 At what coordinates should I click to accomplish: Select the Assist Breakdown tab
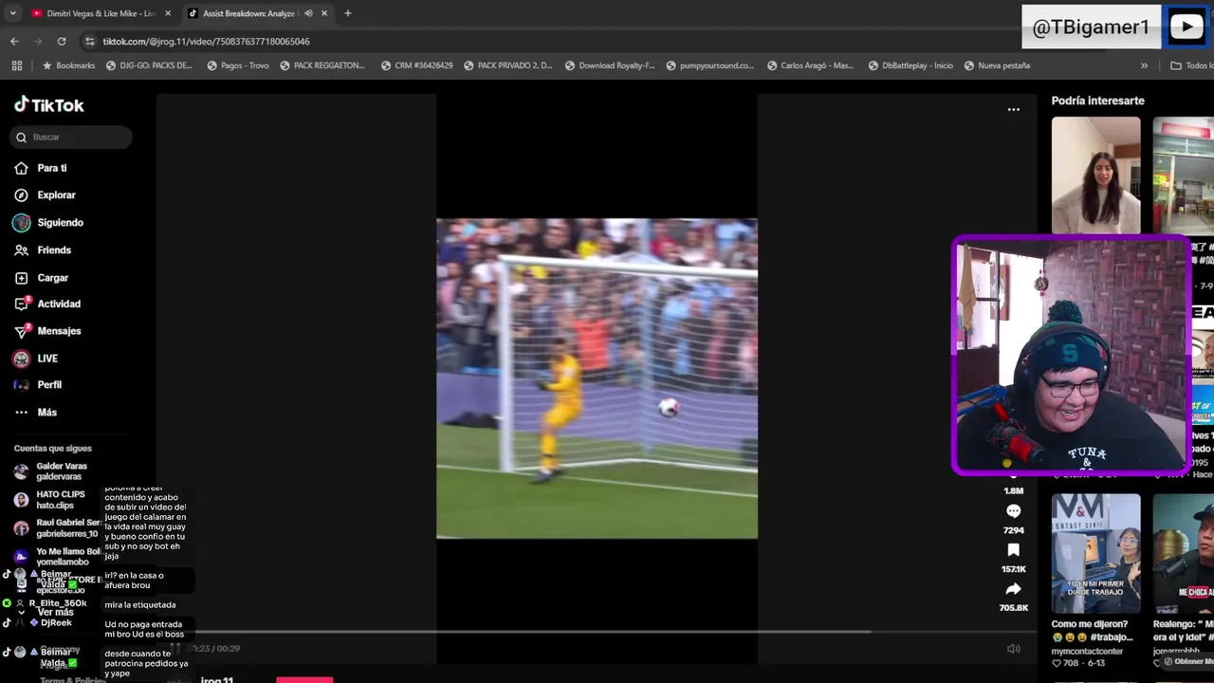[x=249, y=13]
